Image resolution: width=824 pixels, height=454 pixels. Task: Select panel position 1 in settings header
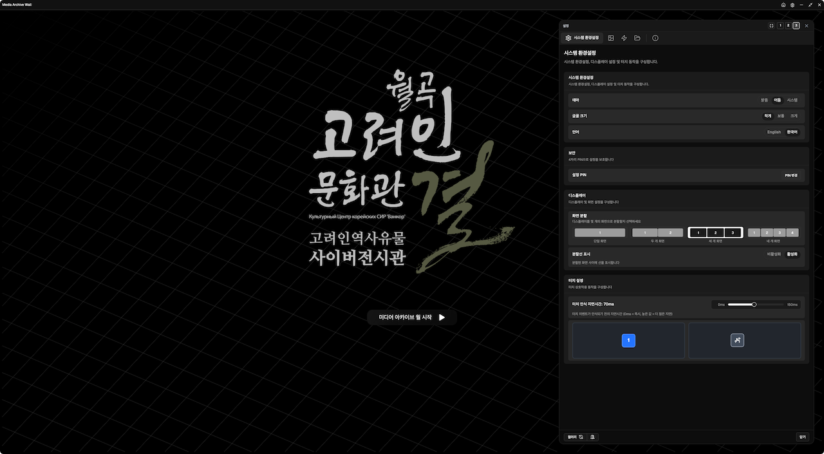[x=780, y=26]
